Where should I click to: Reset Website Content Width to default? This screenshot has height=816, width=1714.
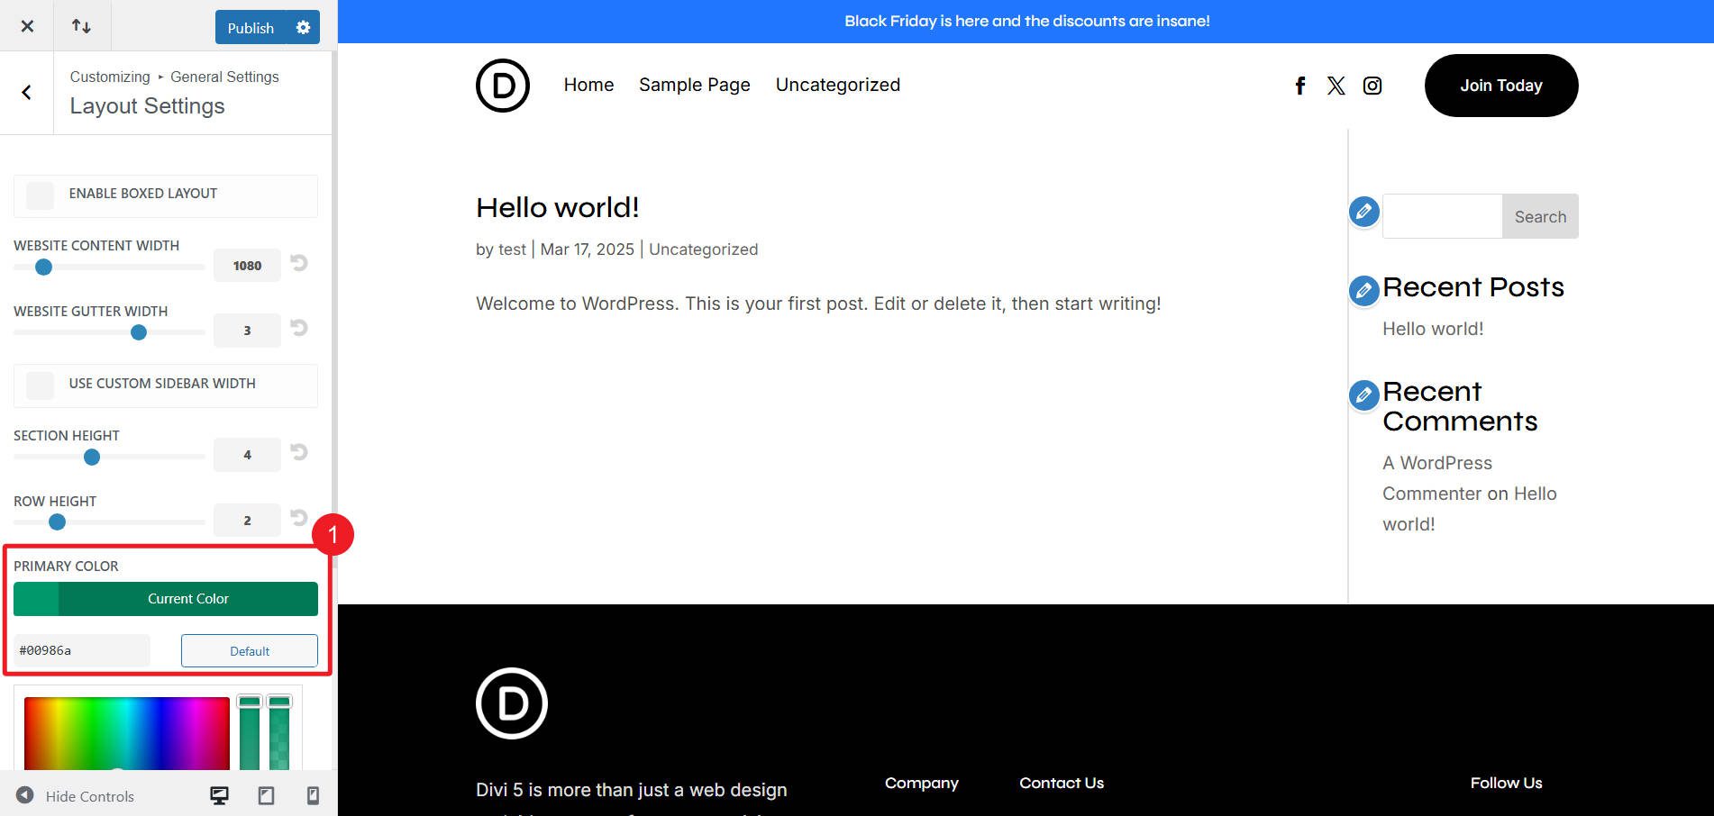(x=298, y=264)
